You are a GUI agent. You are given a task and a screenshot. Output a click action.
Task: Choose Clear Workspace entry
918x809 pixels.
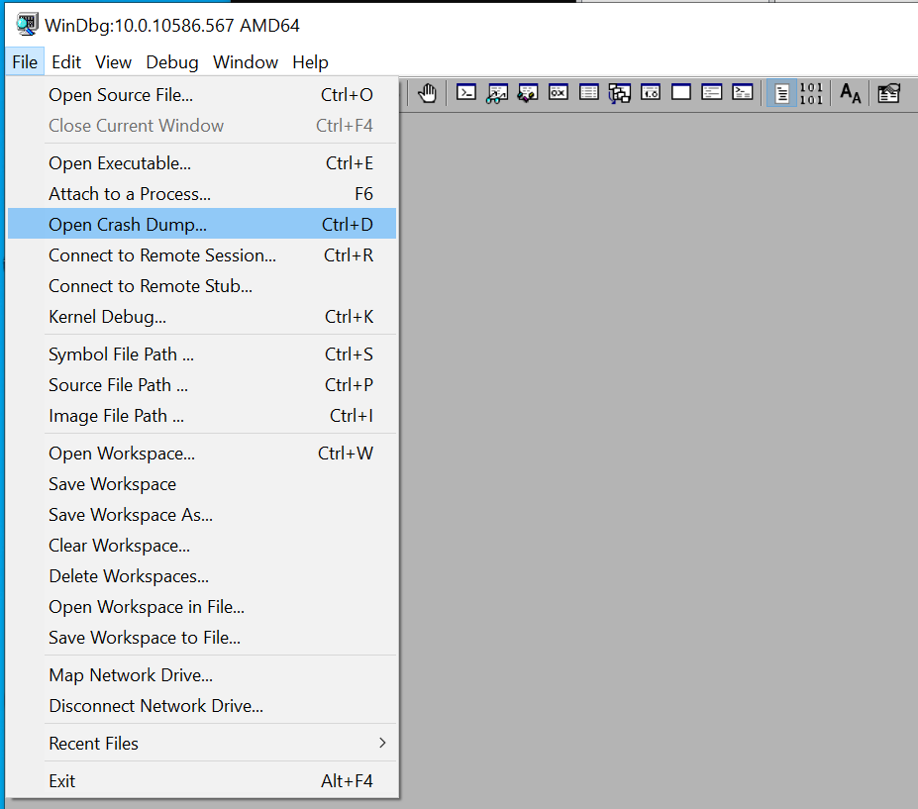coord(202,545)
